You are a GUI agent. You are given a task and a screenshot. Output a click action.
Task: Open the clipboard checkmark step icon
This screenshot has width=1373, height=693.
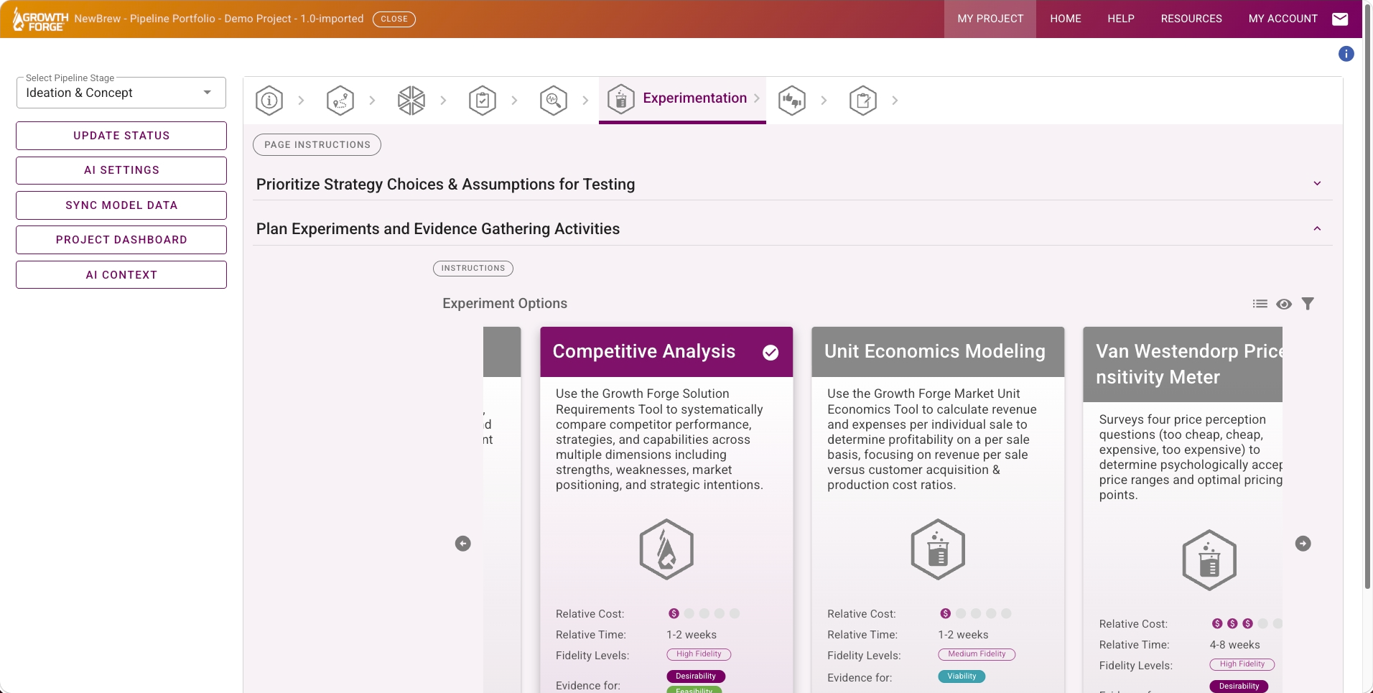click(483, 101)
